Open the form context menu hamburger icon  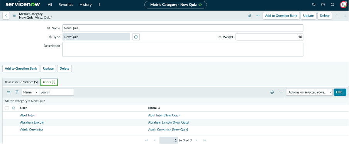click(x=14, y=16)
